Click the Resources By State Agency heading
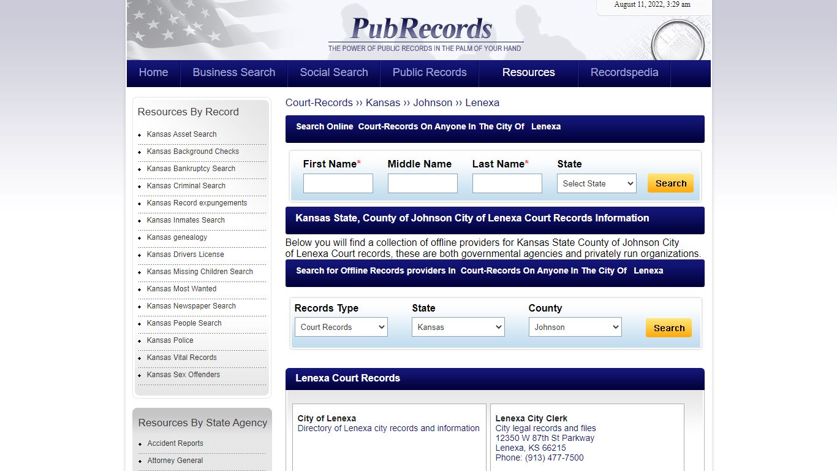The height and width of the screenshot is (471, 837). click(203, 423)
